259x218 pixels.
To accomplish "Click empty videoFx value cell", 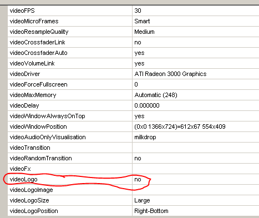I will click(196, 169).
